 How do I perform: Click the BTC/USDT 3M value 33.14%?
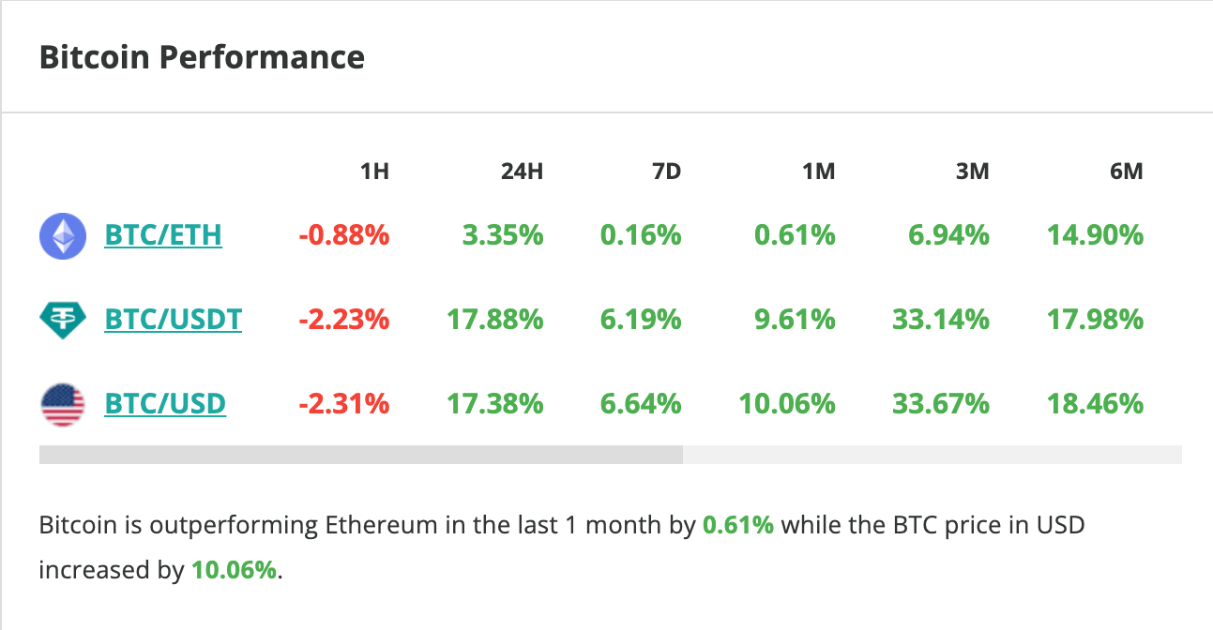pos(941,320)
